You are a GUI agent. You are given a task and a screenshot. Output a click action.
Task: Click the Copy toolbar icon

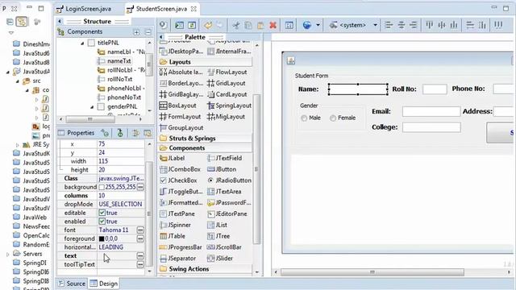coord(248,25)
